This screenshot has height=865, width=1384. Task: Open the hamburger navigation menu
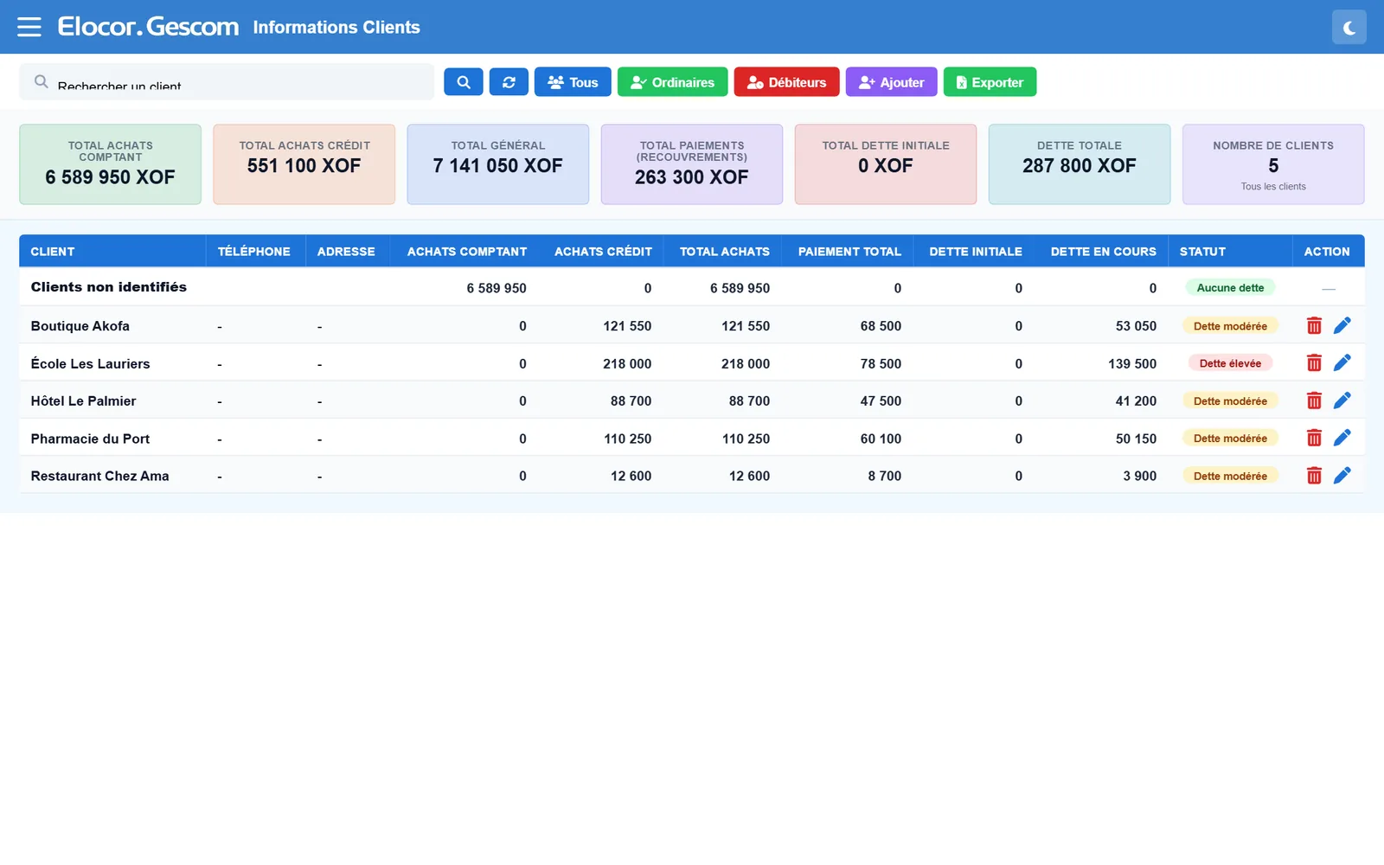point(29,27)
